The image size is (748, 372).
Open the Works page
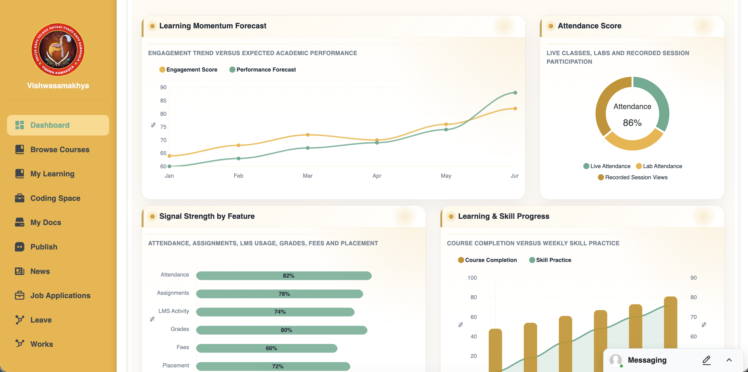[58, 344]
